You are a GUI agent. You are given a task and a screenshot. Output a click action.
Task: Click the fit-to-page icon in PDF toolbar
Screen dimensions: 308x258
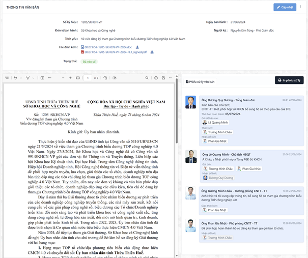77,78
